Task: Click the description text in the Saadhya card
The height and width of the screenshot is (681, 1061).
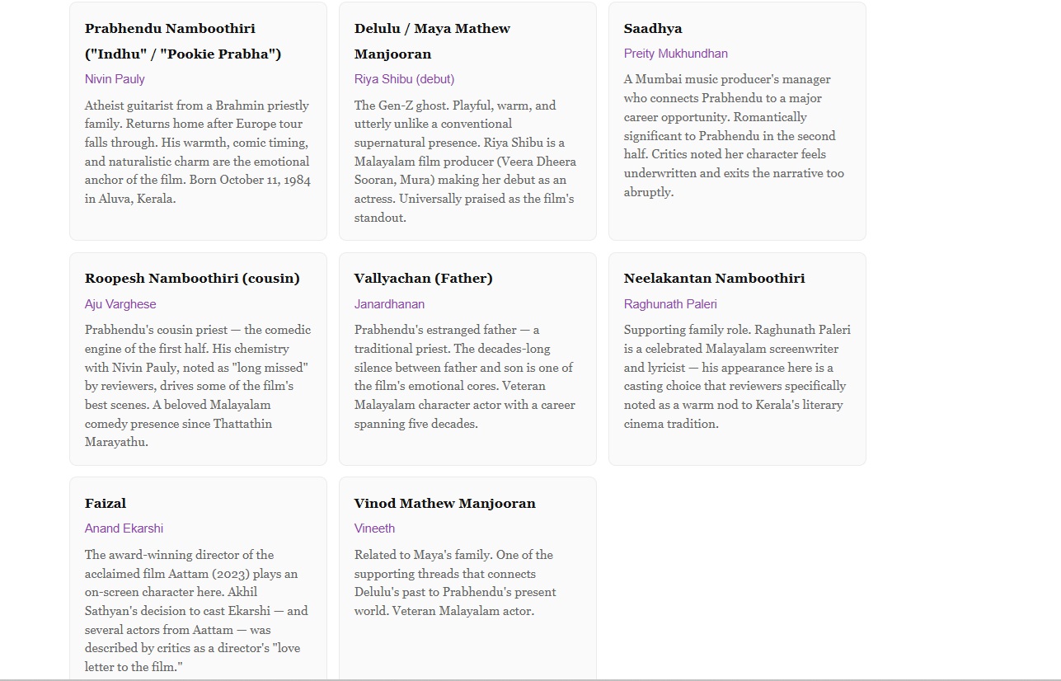Action: (734, 136)
